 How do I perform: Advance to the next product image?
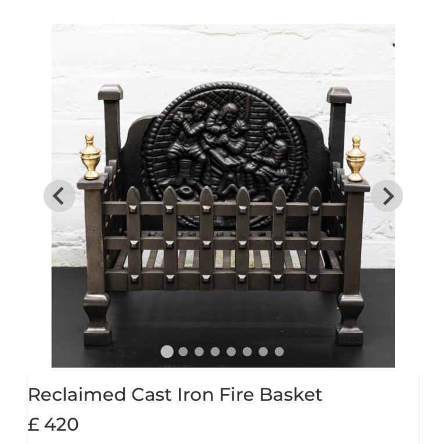[387, 196]
